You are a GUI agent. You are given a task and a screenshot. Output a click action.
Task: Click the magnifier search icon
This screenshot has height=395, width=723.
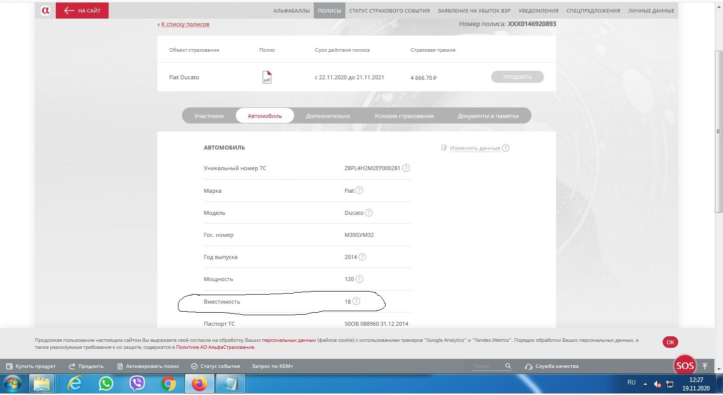[x=508, y=366]
